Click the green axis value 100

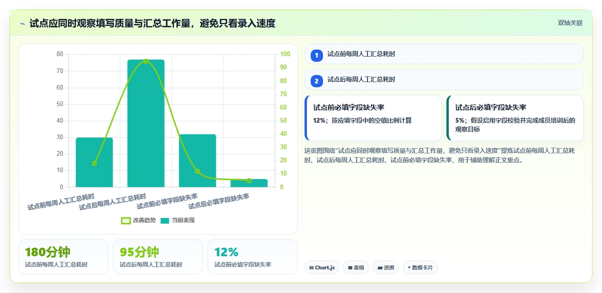(285, 54)
